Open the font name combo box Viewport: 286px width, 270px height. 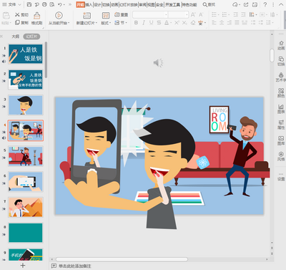coord(150,15)
